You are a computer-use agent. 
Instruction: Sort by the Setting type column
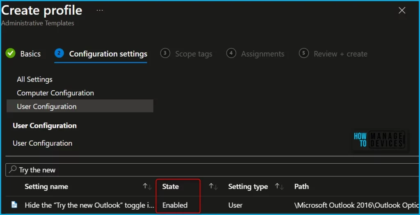280,187
